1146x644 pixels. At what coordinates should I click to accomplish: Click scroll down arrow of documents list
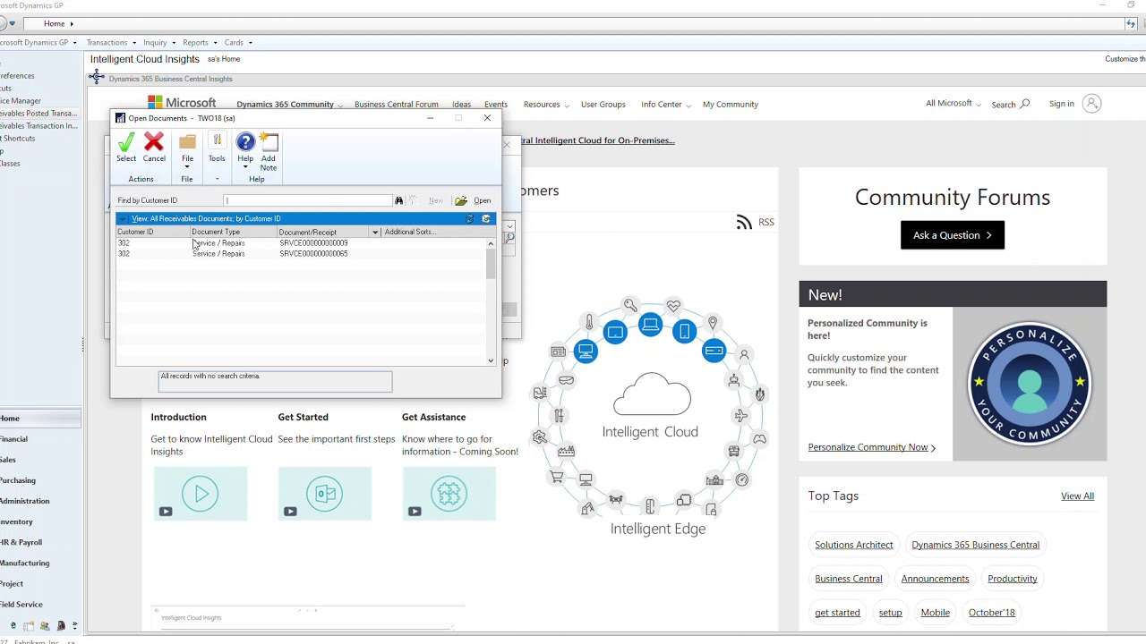(x=491, y=360)
